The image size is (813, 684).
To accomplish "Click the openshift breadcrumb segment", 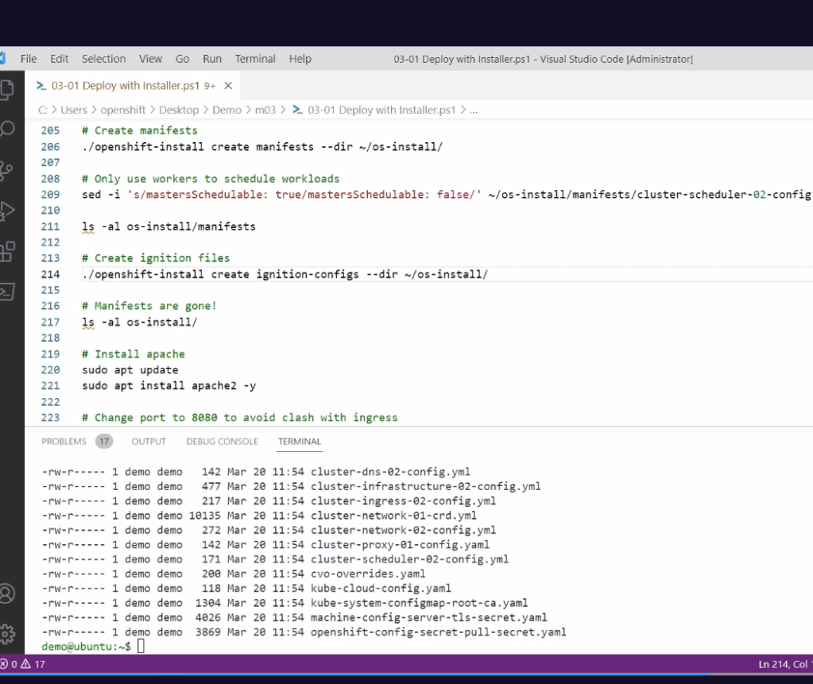I will point(123,110).
